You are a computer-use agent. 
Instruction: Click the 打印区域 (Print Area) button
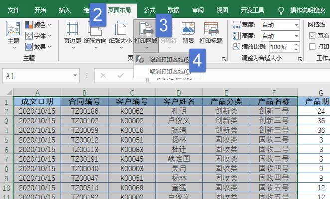coord(146,33)
